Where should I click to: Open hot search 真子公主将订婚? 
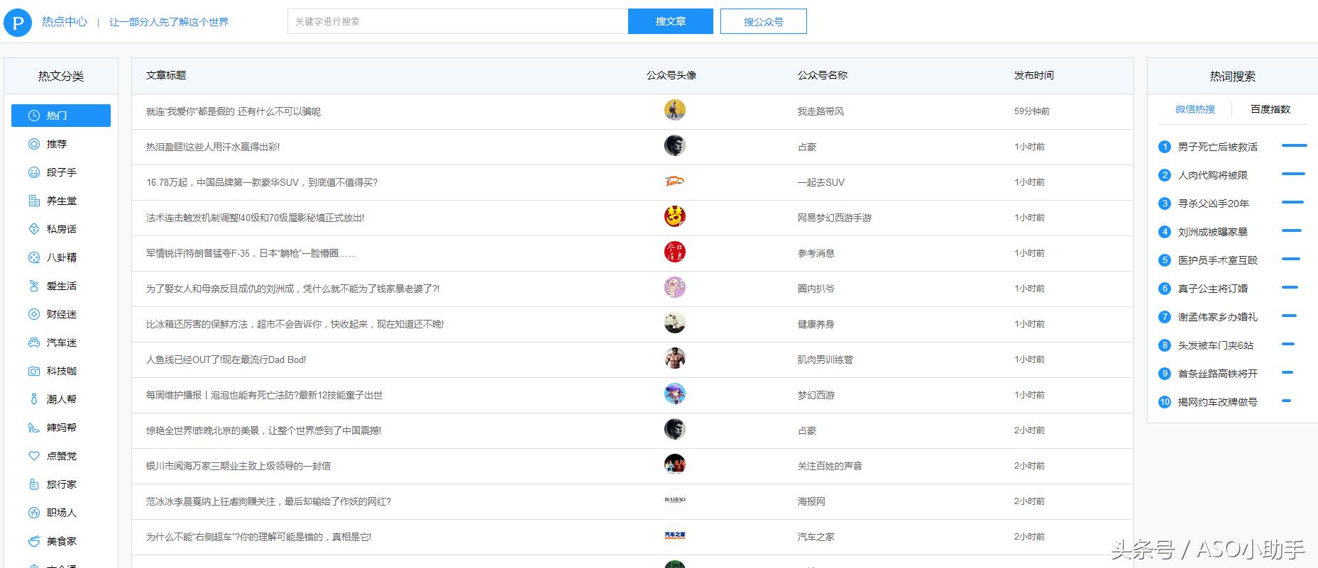[x=1213, y=289]
